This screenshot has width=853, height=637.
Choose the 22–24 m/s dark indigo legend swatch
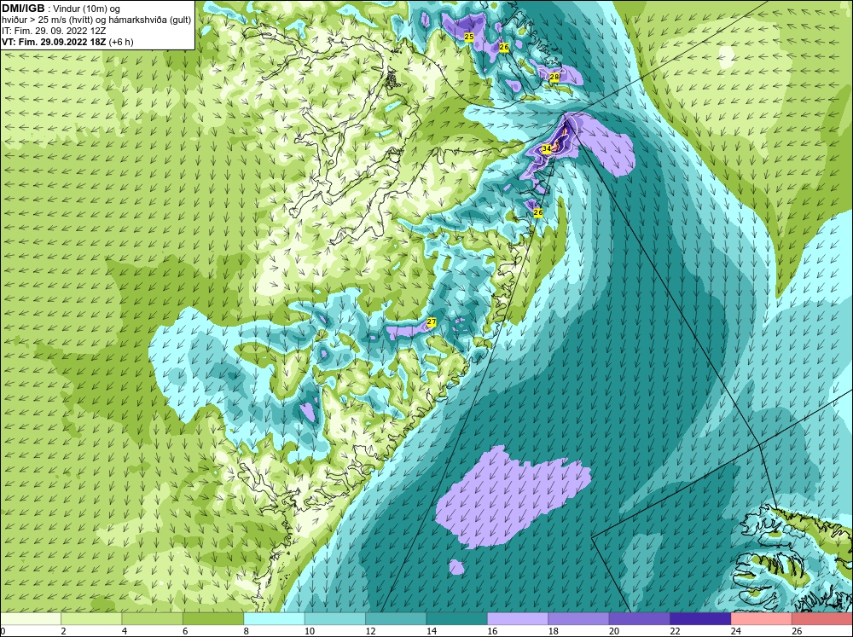coord(700,619)
